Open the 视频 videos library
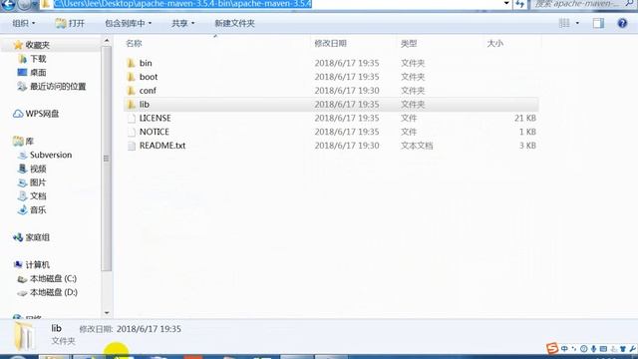The width and height of the screenshot is (638, 359). coord(38,169)
